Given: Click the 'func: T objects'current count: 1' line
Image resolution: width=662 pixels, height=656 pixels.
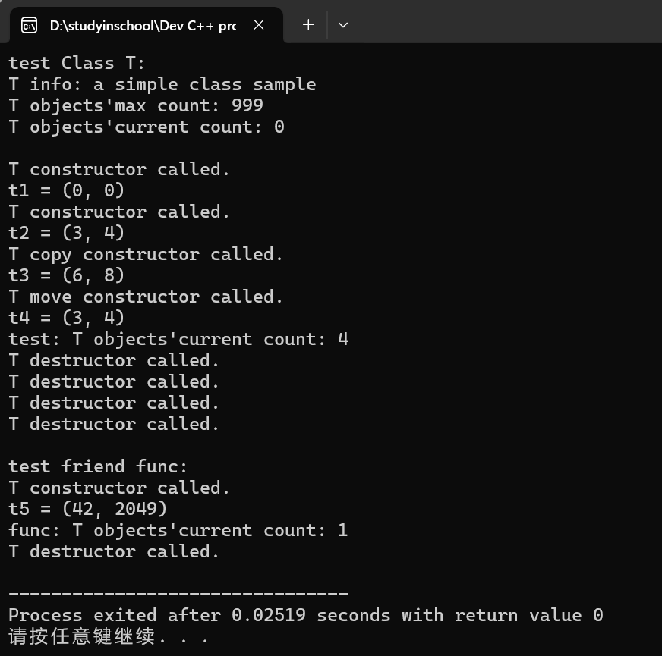Looking at the screenshot, I should 178,530.
